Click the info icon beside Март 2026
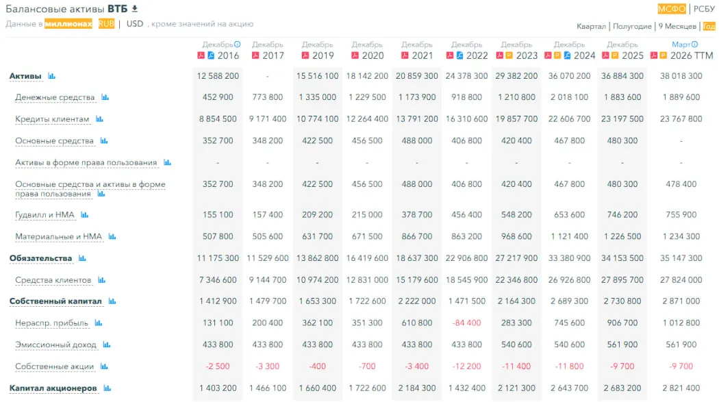Screen dimensions: 719x402 pyautogui.click(x=695, y=45)
